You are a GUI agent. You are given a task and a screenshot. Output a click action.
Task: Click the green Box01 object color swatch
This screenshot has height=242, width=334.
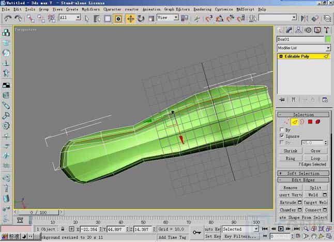[328, 39]
